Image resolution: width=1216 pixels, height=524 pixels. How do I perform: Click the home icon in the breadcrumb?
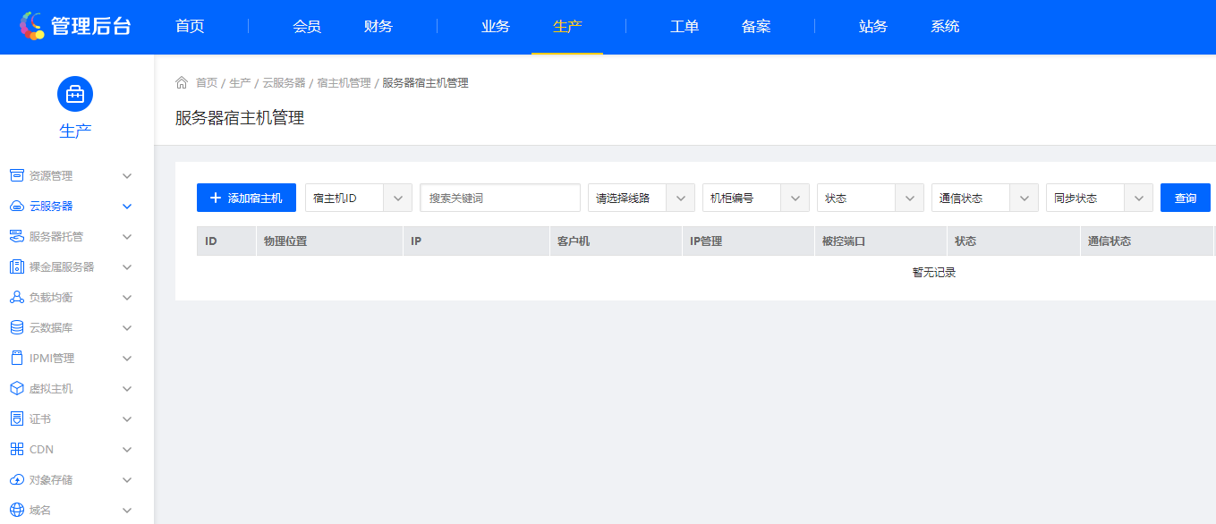[x=182, y=81]
